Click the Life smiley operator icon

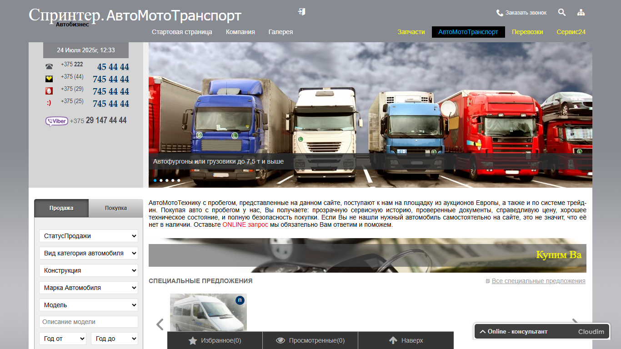(49, 103)
